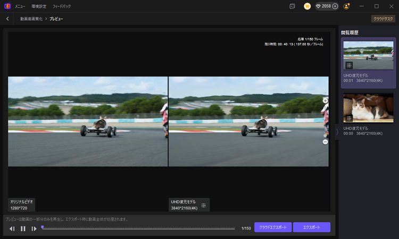Click the クラウドエクスポート button
The height and width of the screenshot is (239, 399).
coord(273,227)
